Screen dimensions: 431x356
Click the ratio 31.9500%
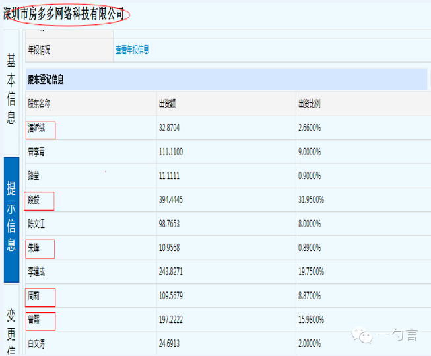tap(311, 199)
